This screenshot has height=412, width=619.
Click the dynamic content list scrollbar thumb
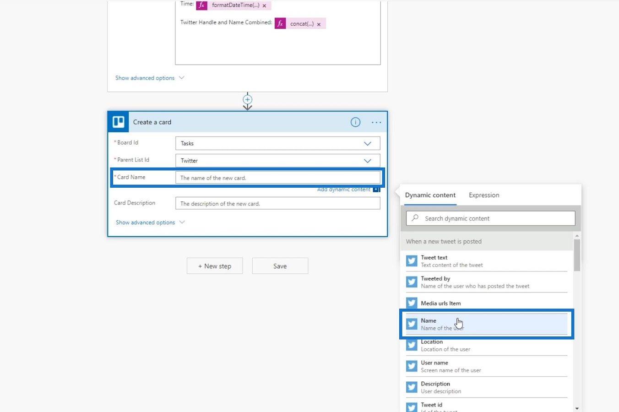[577, 255]
